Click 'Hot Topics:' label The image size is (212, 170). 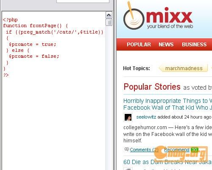click(x=137, y=68)
